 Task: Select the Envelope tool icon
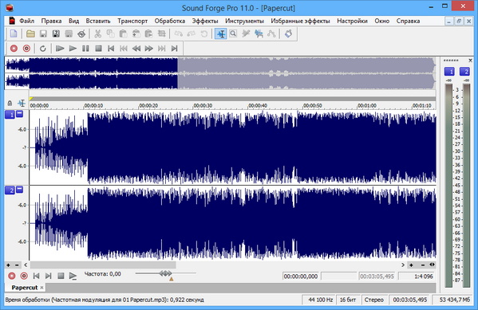271,33
